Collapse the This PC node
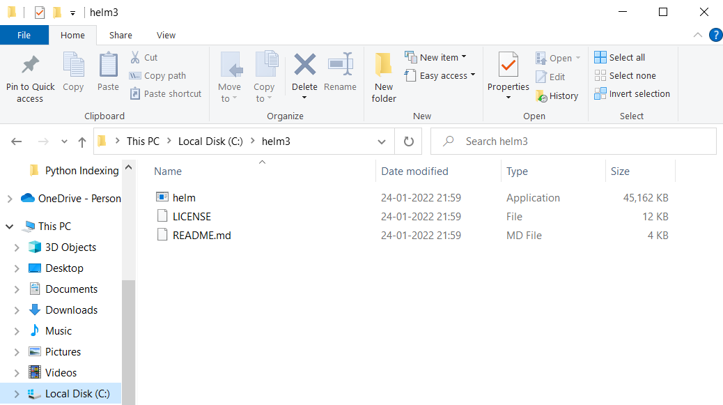 coord(10,227)
